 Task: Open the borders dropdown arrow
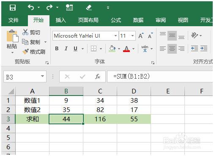coord(101,49)
